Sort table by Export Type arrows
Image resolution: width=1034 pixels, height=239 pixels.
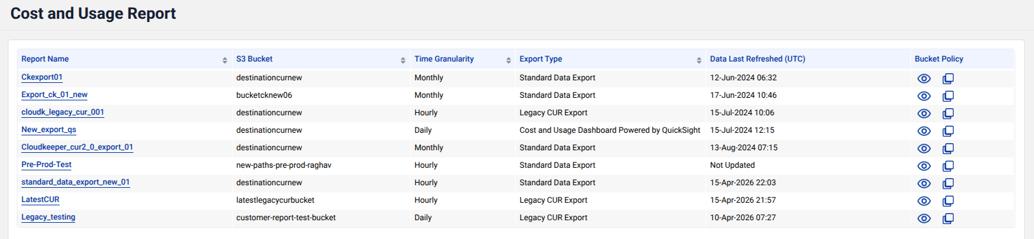click(699, 60)
